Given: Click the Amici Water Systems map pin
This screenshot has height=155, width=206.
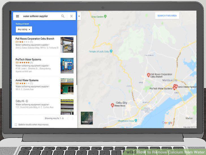Looking at the screenshot, I should (176, 86).
